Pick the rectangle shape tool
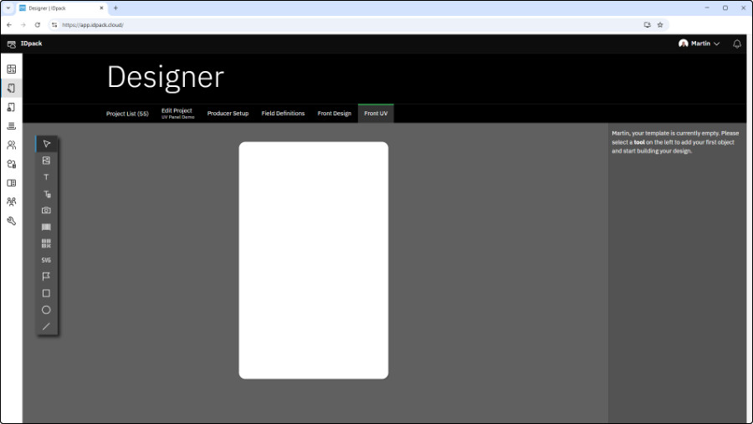The height and width of the screenshot is (424, 753). tap(46, 294)
